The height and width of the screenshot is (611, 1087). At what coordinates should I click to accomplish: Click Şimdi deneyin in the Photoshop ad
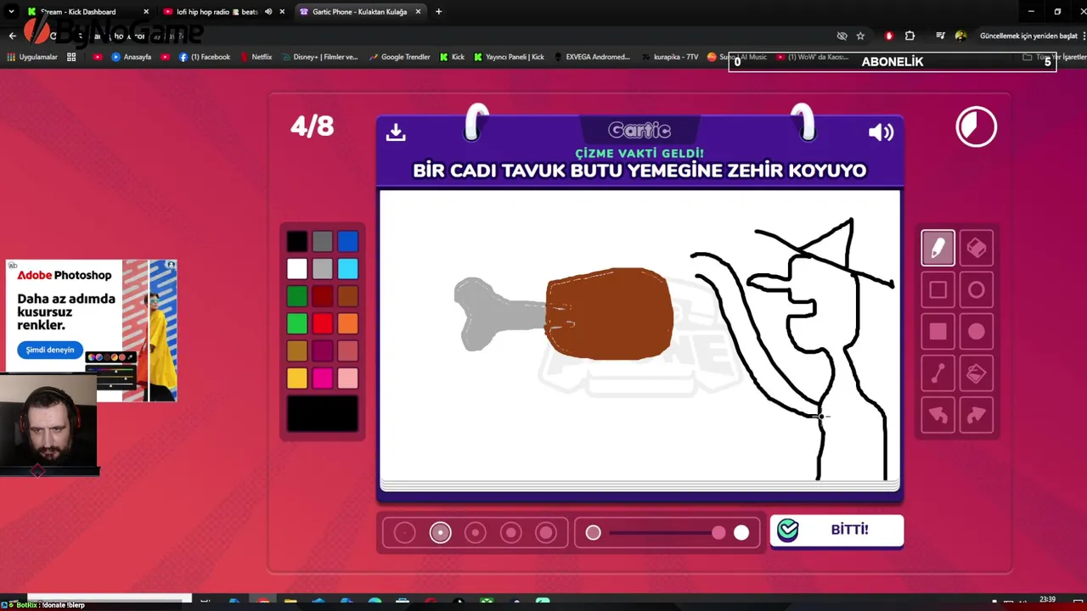[49, 350]
